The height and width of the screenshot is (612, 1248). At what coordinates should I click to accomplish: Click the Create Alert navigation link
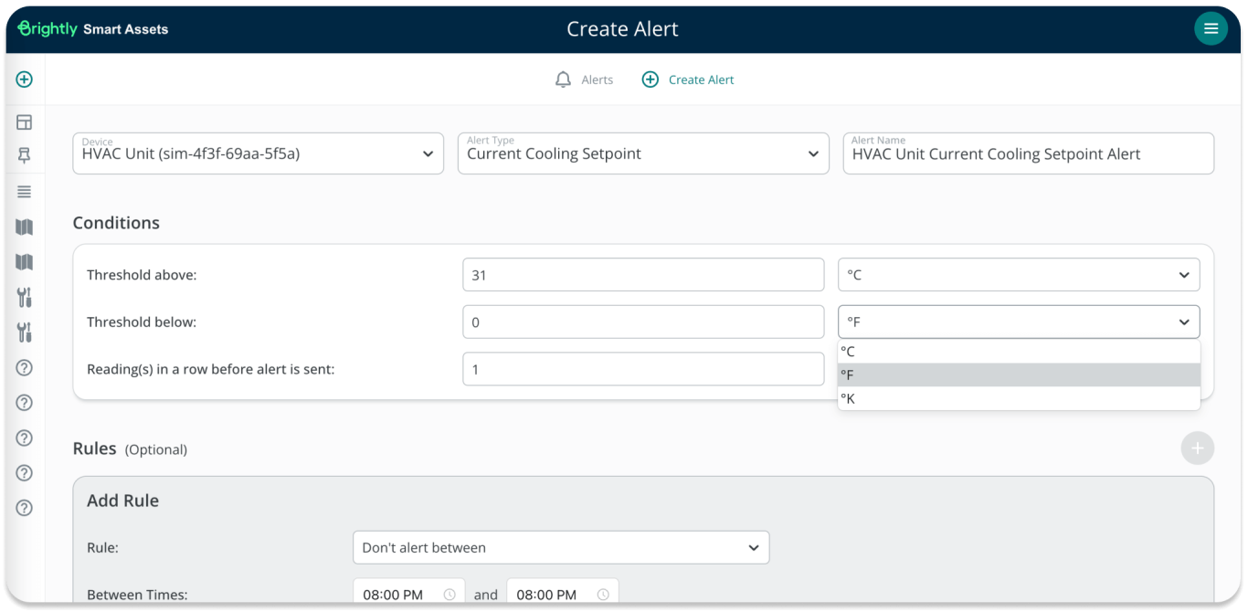pos(700,79)
